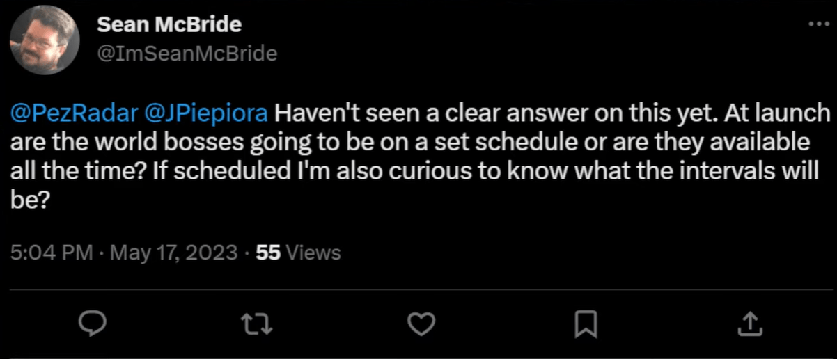Open the @PezRadar mention
The width and height of the screenshot is (837, 359).
tap(74, 113)
